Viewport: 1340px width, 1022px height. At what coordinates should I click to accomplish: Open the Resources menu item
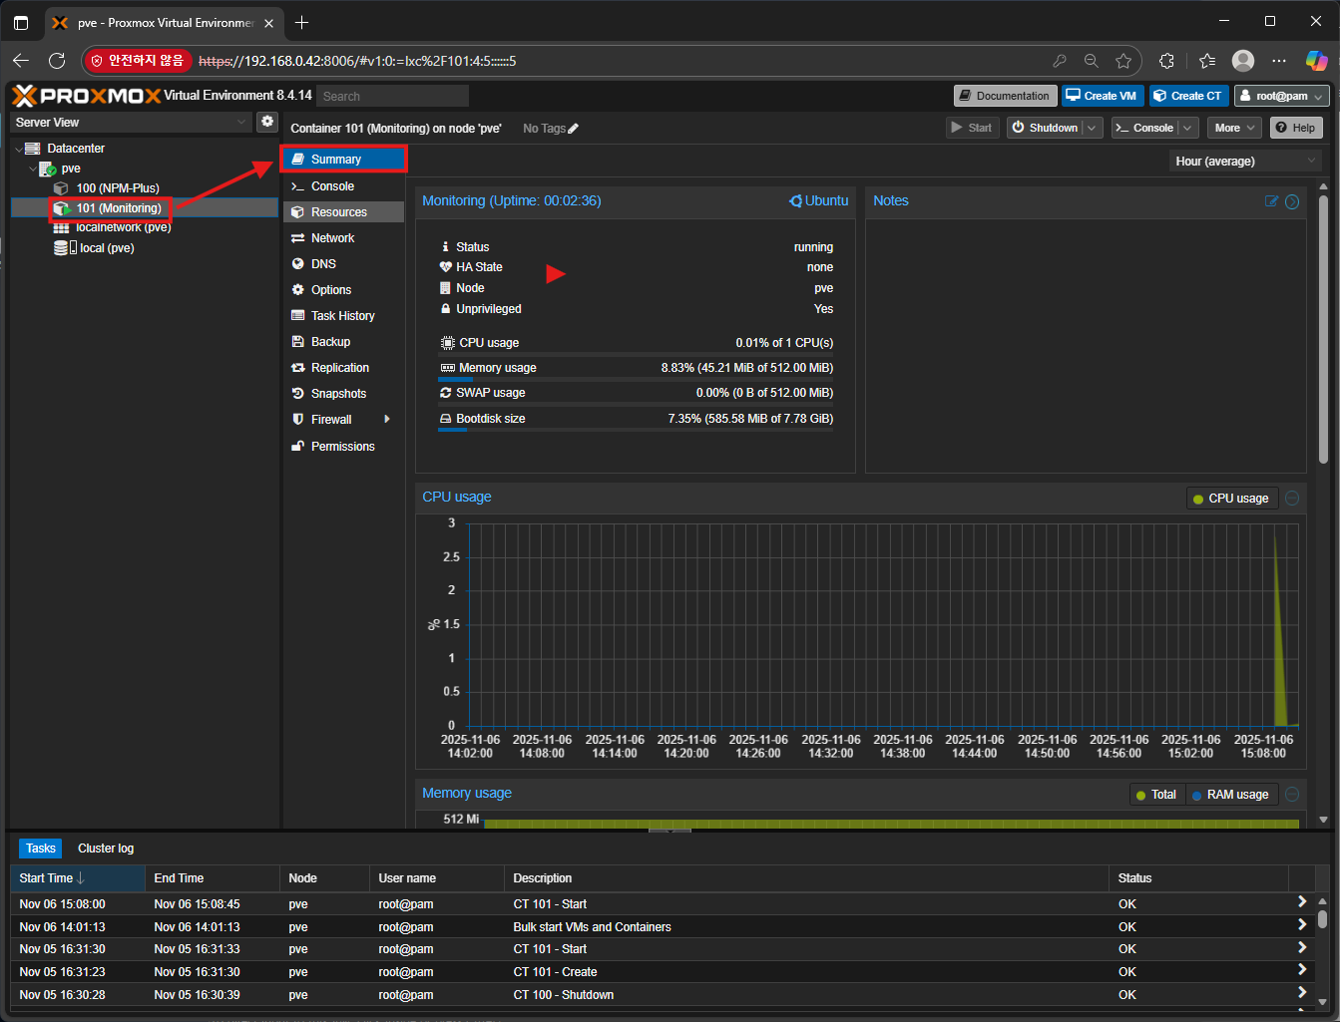[x=343, y=212]
